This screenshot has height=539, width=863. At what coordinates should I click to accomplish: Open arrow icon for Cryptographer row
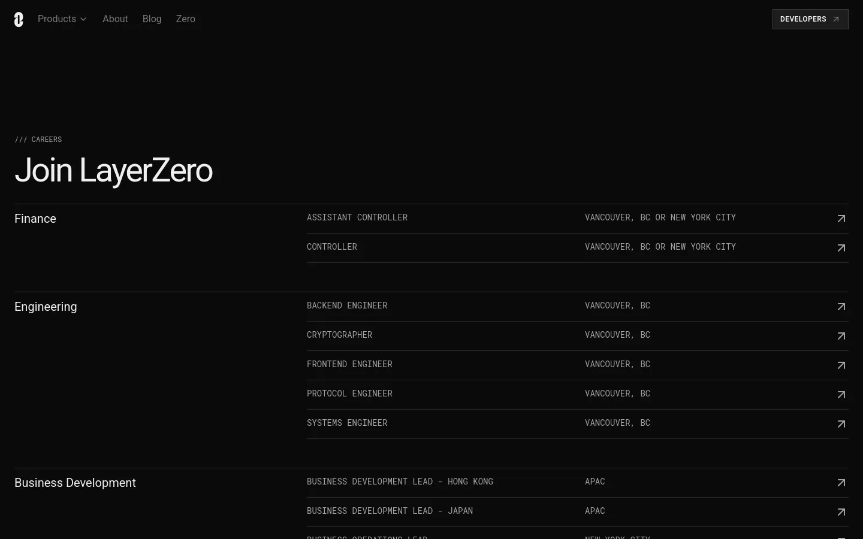click(841, 336)
